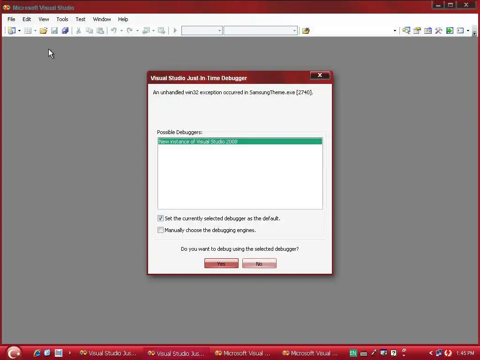
Task: Click the Paste clipboard icon
Action: (x=100, y=30)
